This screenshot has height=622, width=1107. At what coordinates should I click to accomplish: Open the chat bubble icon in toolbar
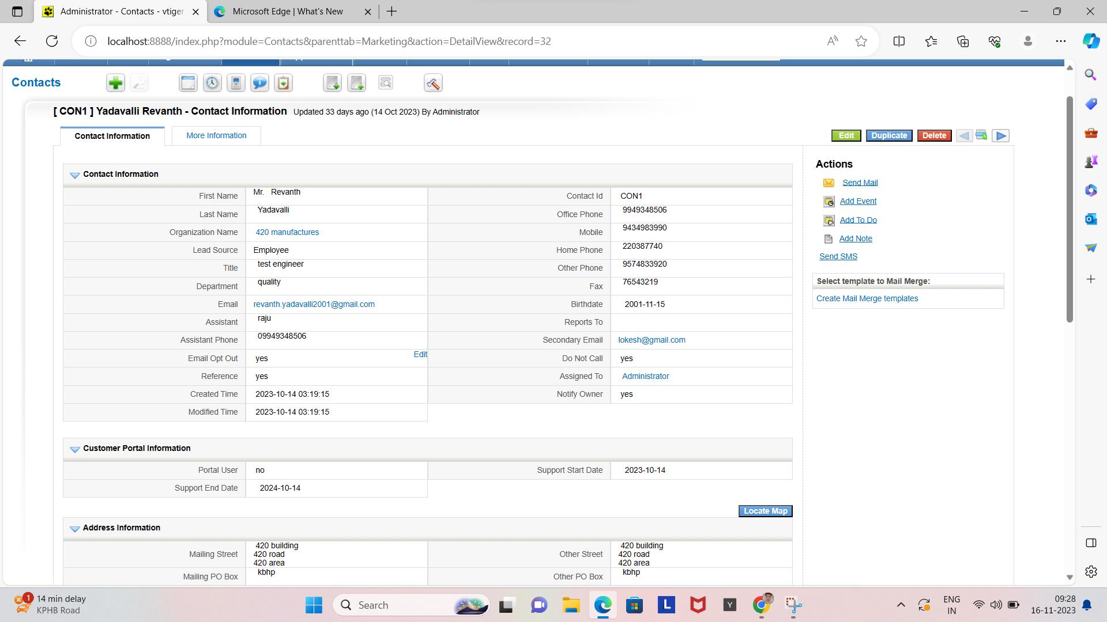259,82
